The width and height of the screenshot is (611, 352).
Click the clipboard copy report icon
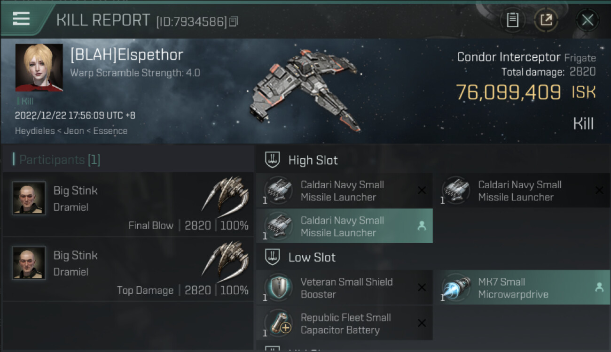pos(512,20)
